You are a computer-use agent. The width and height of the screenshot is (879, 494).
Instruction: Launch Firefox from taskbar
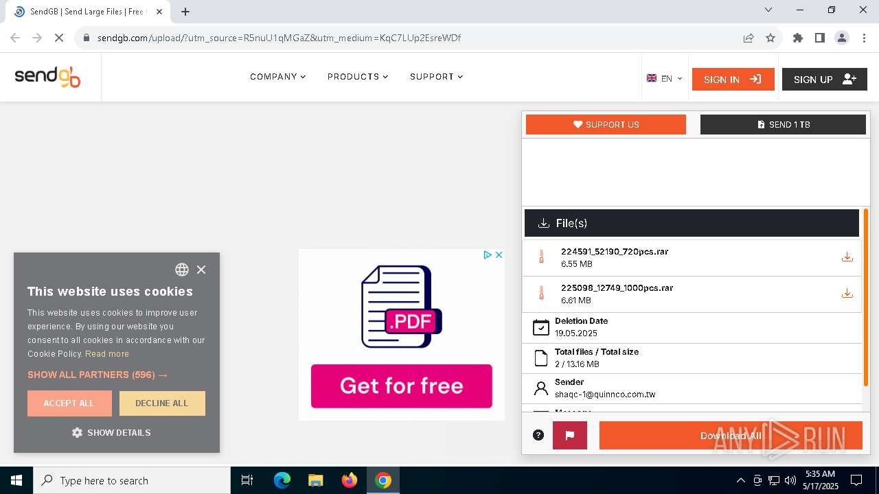point(350,480)
